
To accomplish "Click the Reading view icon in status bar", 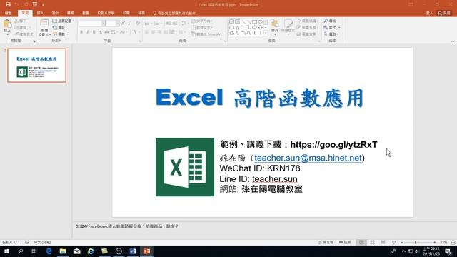I will 383,242.
